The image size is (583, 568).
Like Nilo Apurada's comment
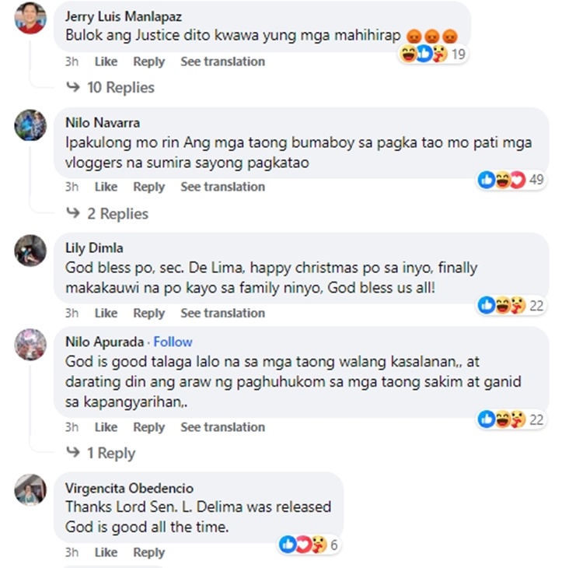(106, 427)
